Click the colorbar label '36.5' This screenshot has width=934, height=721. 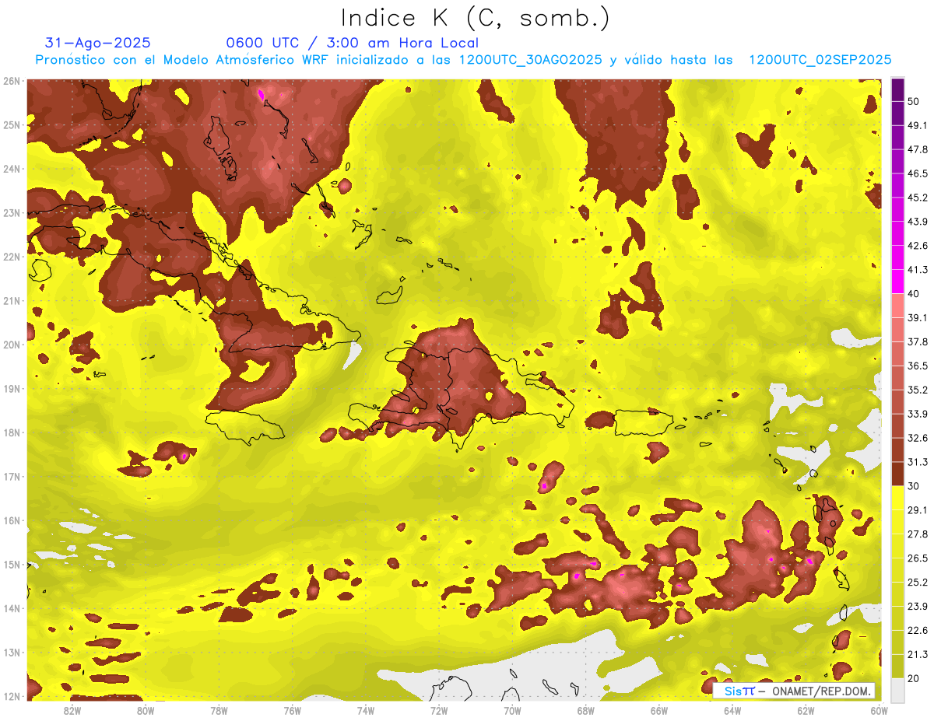[918, 366]
